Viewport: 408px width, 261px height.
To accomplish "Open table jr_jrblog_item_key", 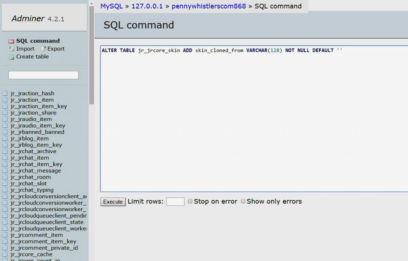I will 36,145.
